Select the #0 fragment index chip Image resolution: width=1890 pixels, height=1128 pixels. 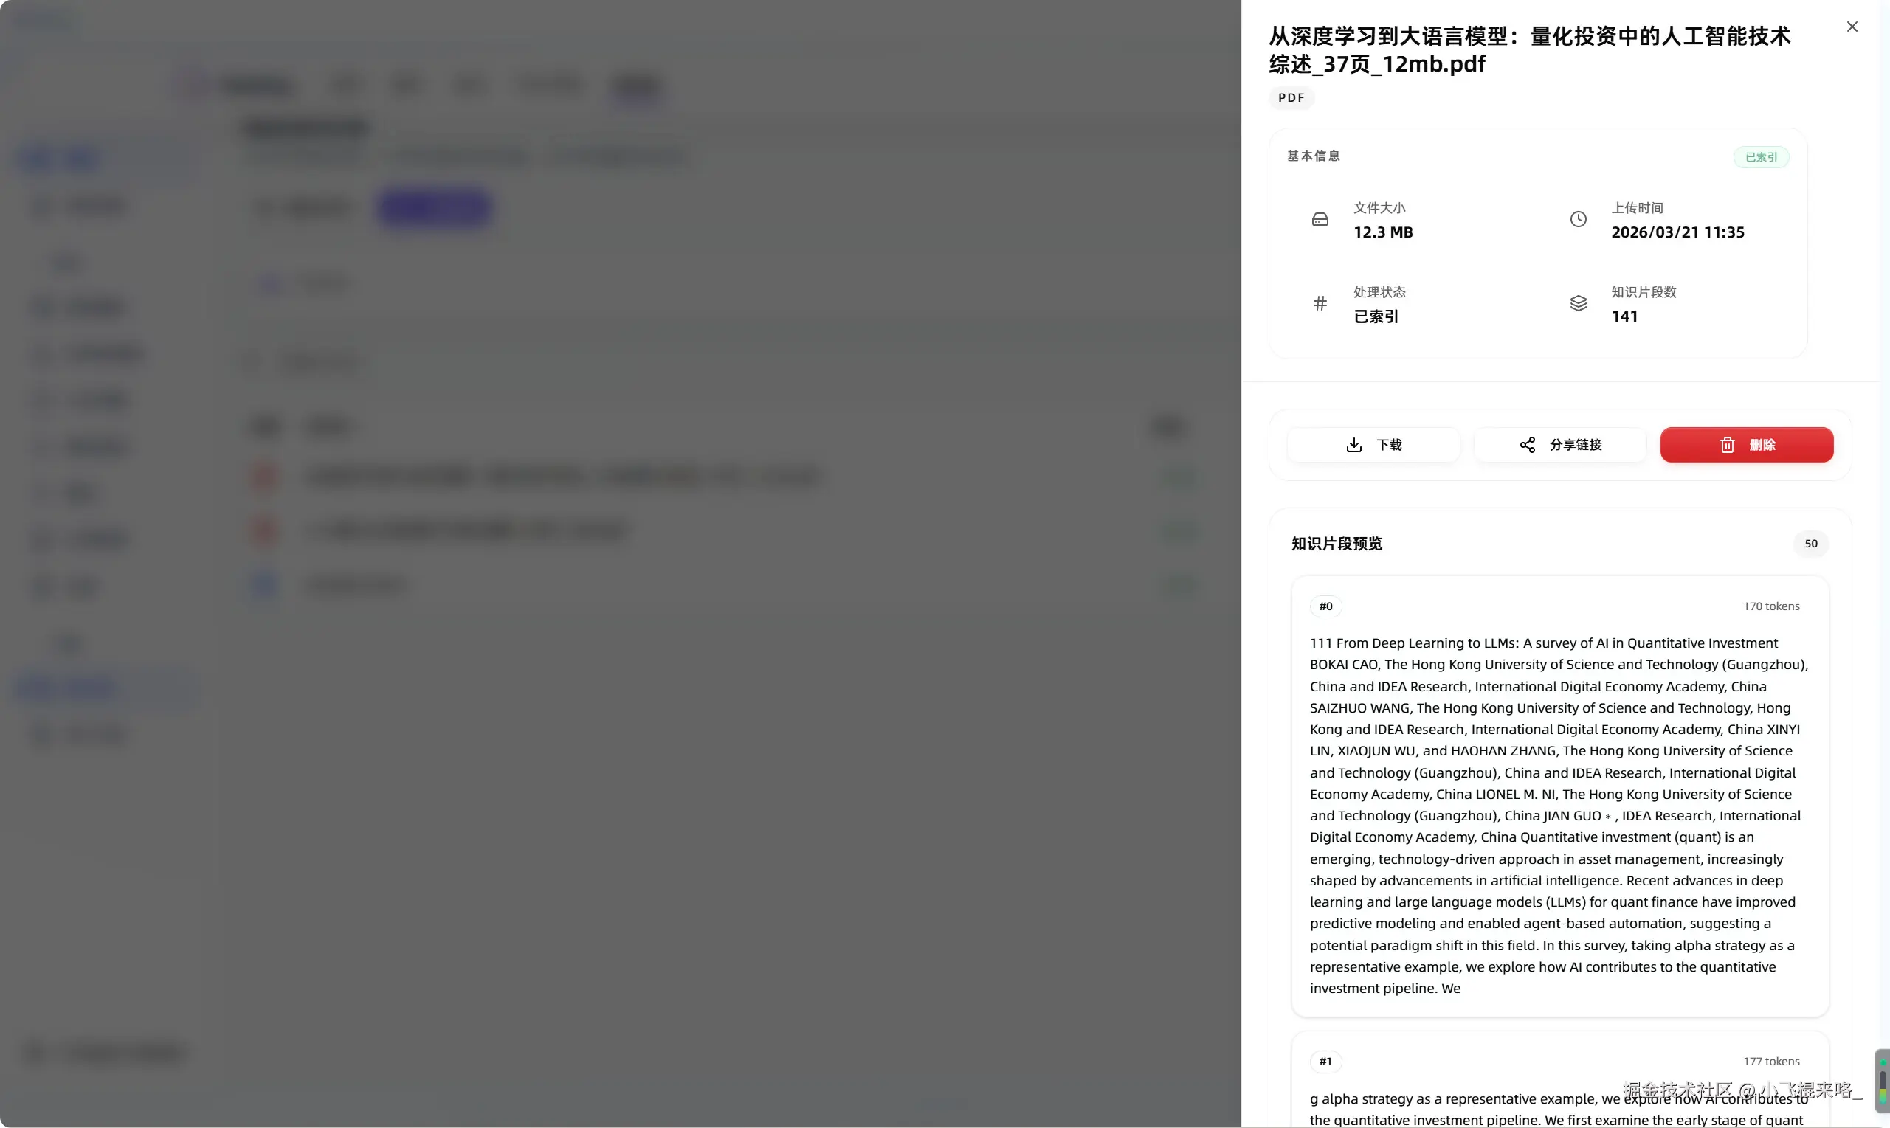1325,606
